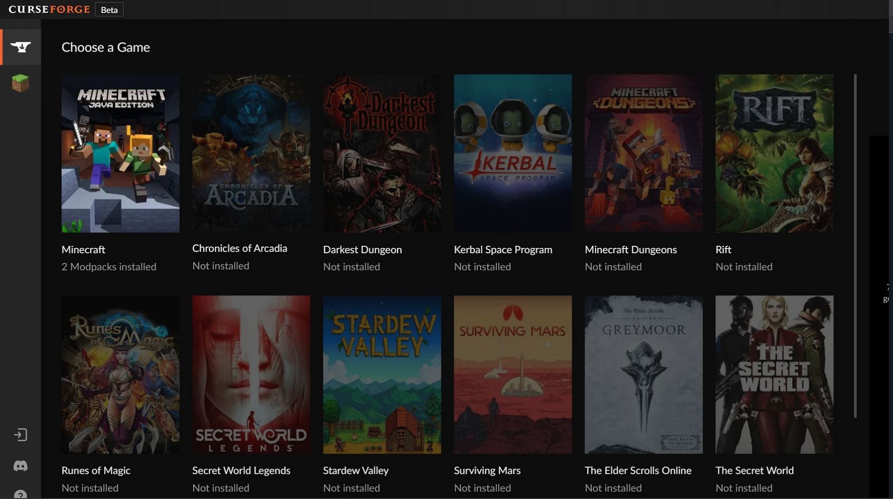893x499 pixels.
Task: Open the Secret World Legends cover art
Action: tap(251, 374)
